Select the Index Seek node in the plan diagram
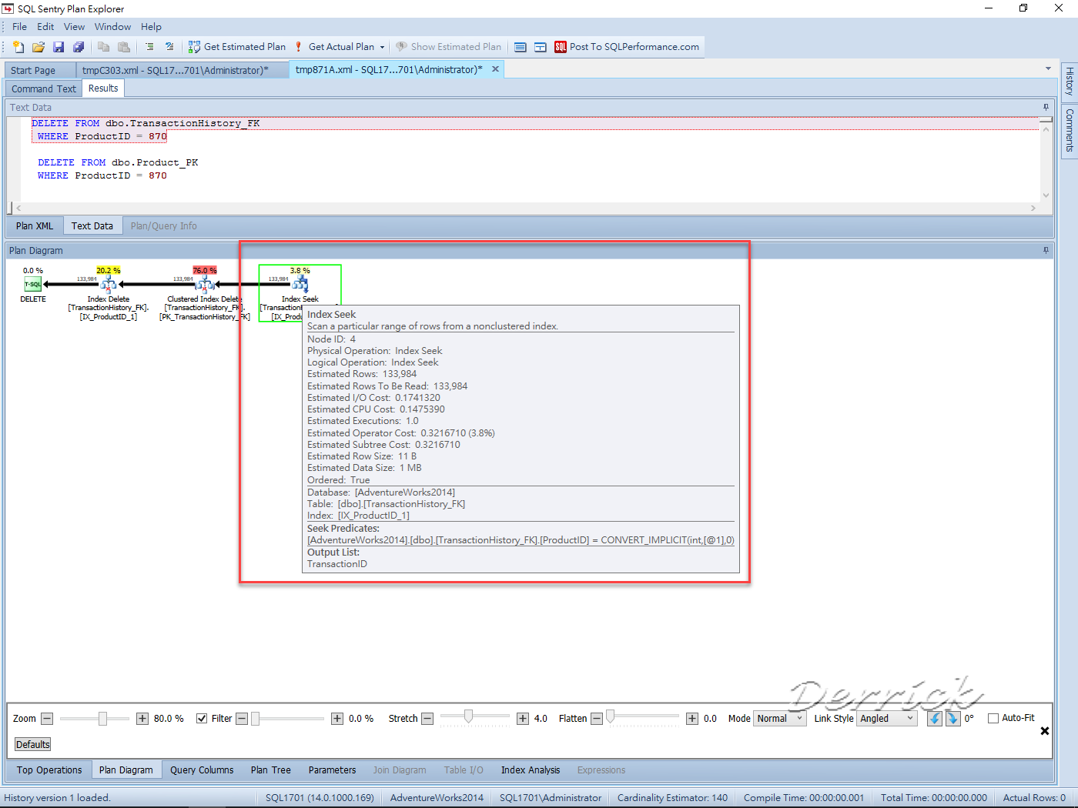1078x808 pixels. (x=299, y=285)
